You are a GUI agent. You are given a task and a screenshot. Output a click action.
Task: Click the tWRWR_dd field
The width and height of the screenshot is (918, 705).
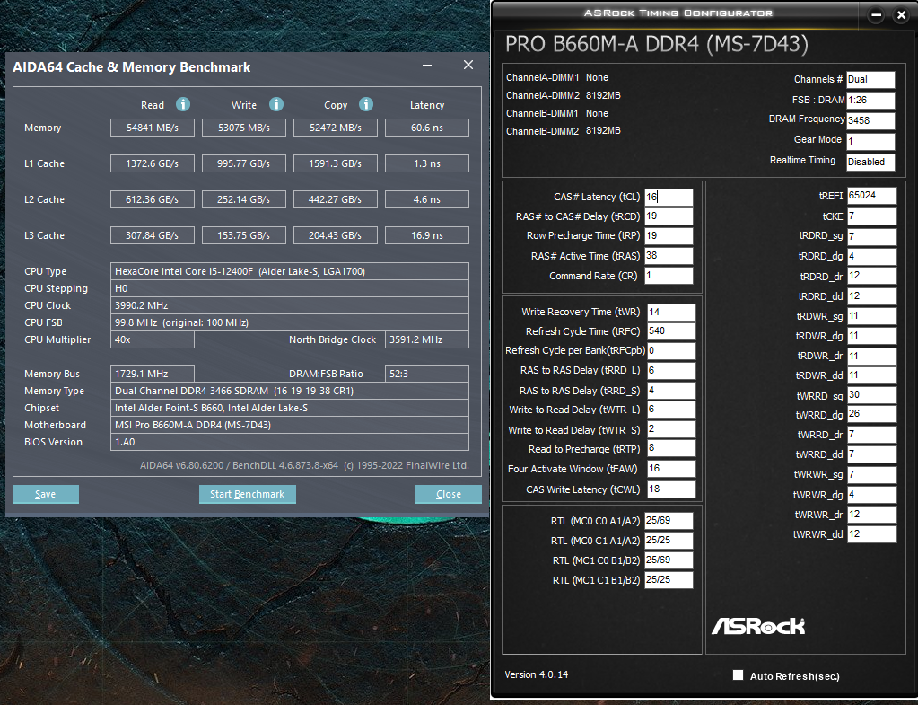871,533
